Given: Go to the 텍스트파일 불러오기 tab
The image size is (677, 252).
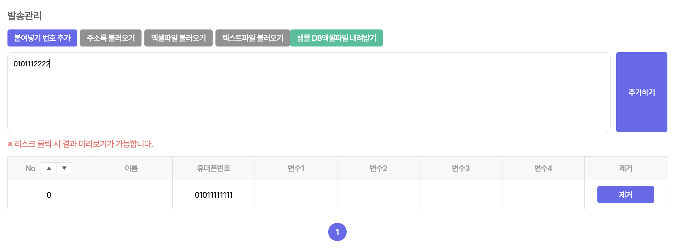Looking at the screenshot, I should click(252, 38).
